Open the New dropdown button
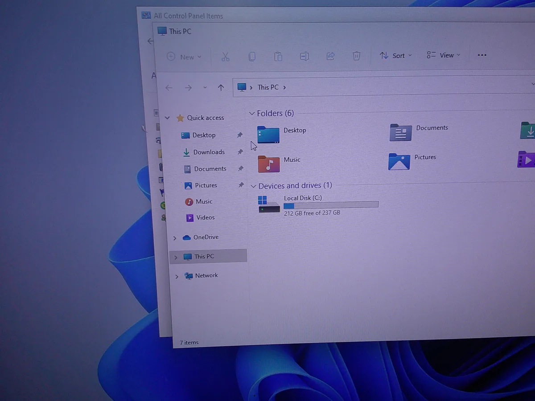This screenshot has height=401, width=535. [184, 57]
